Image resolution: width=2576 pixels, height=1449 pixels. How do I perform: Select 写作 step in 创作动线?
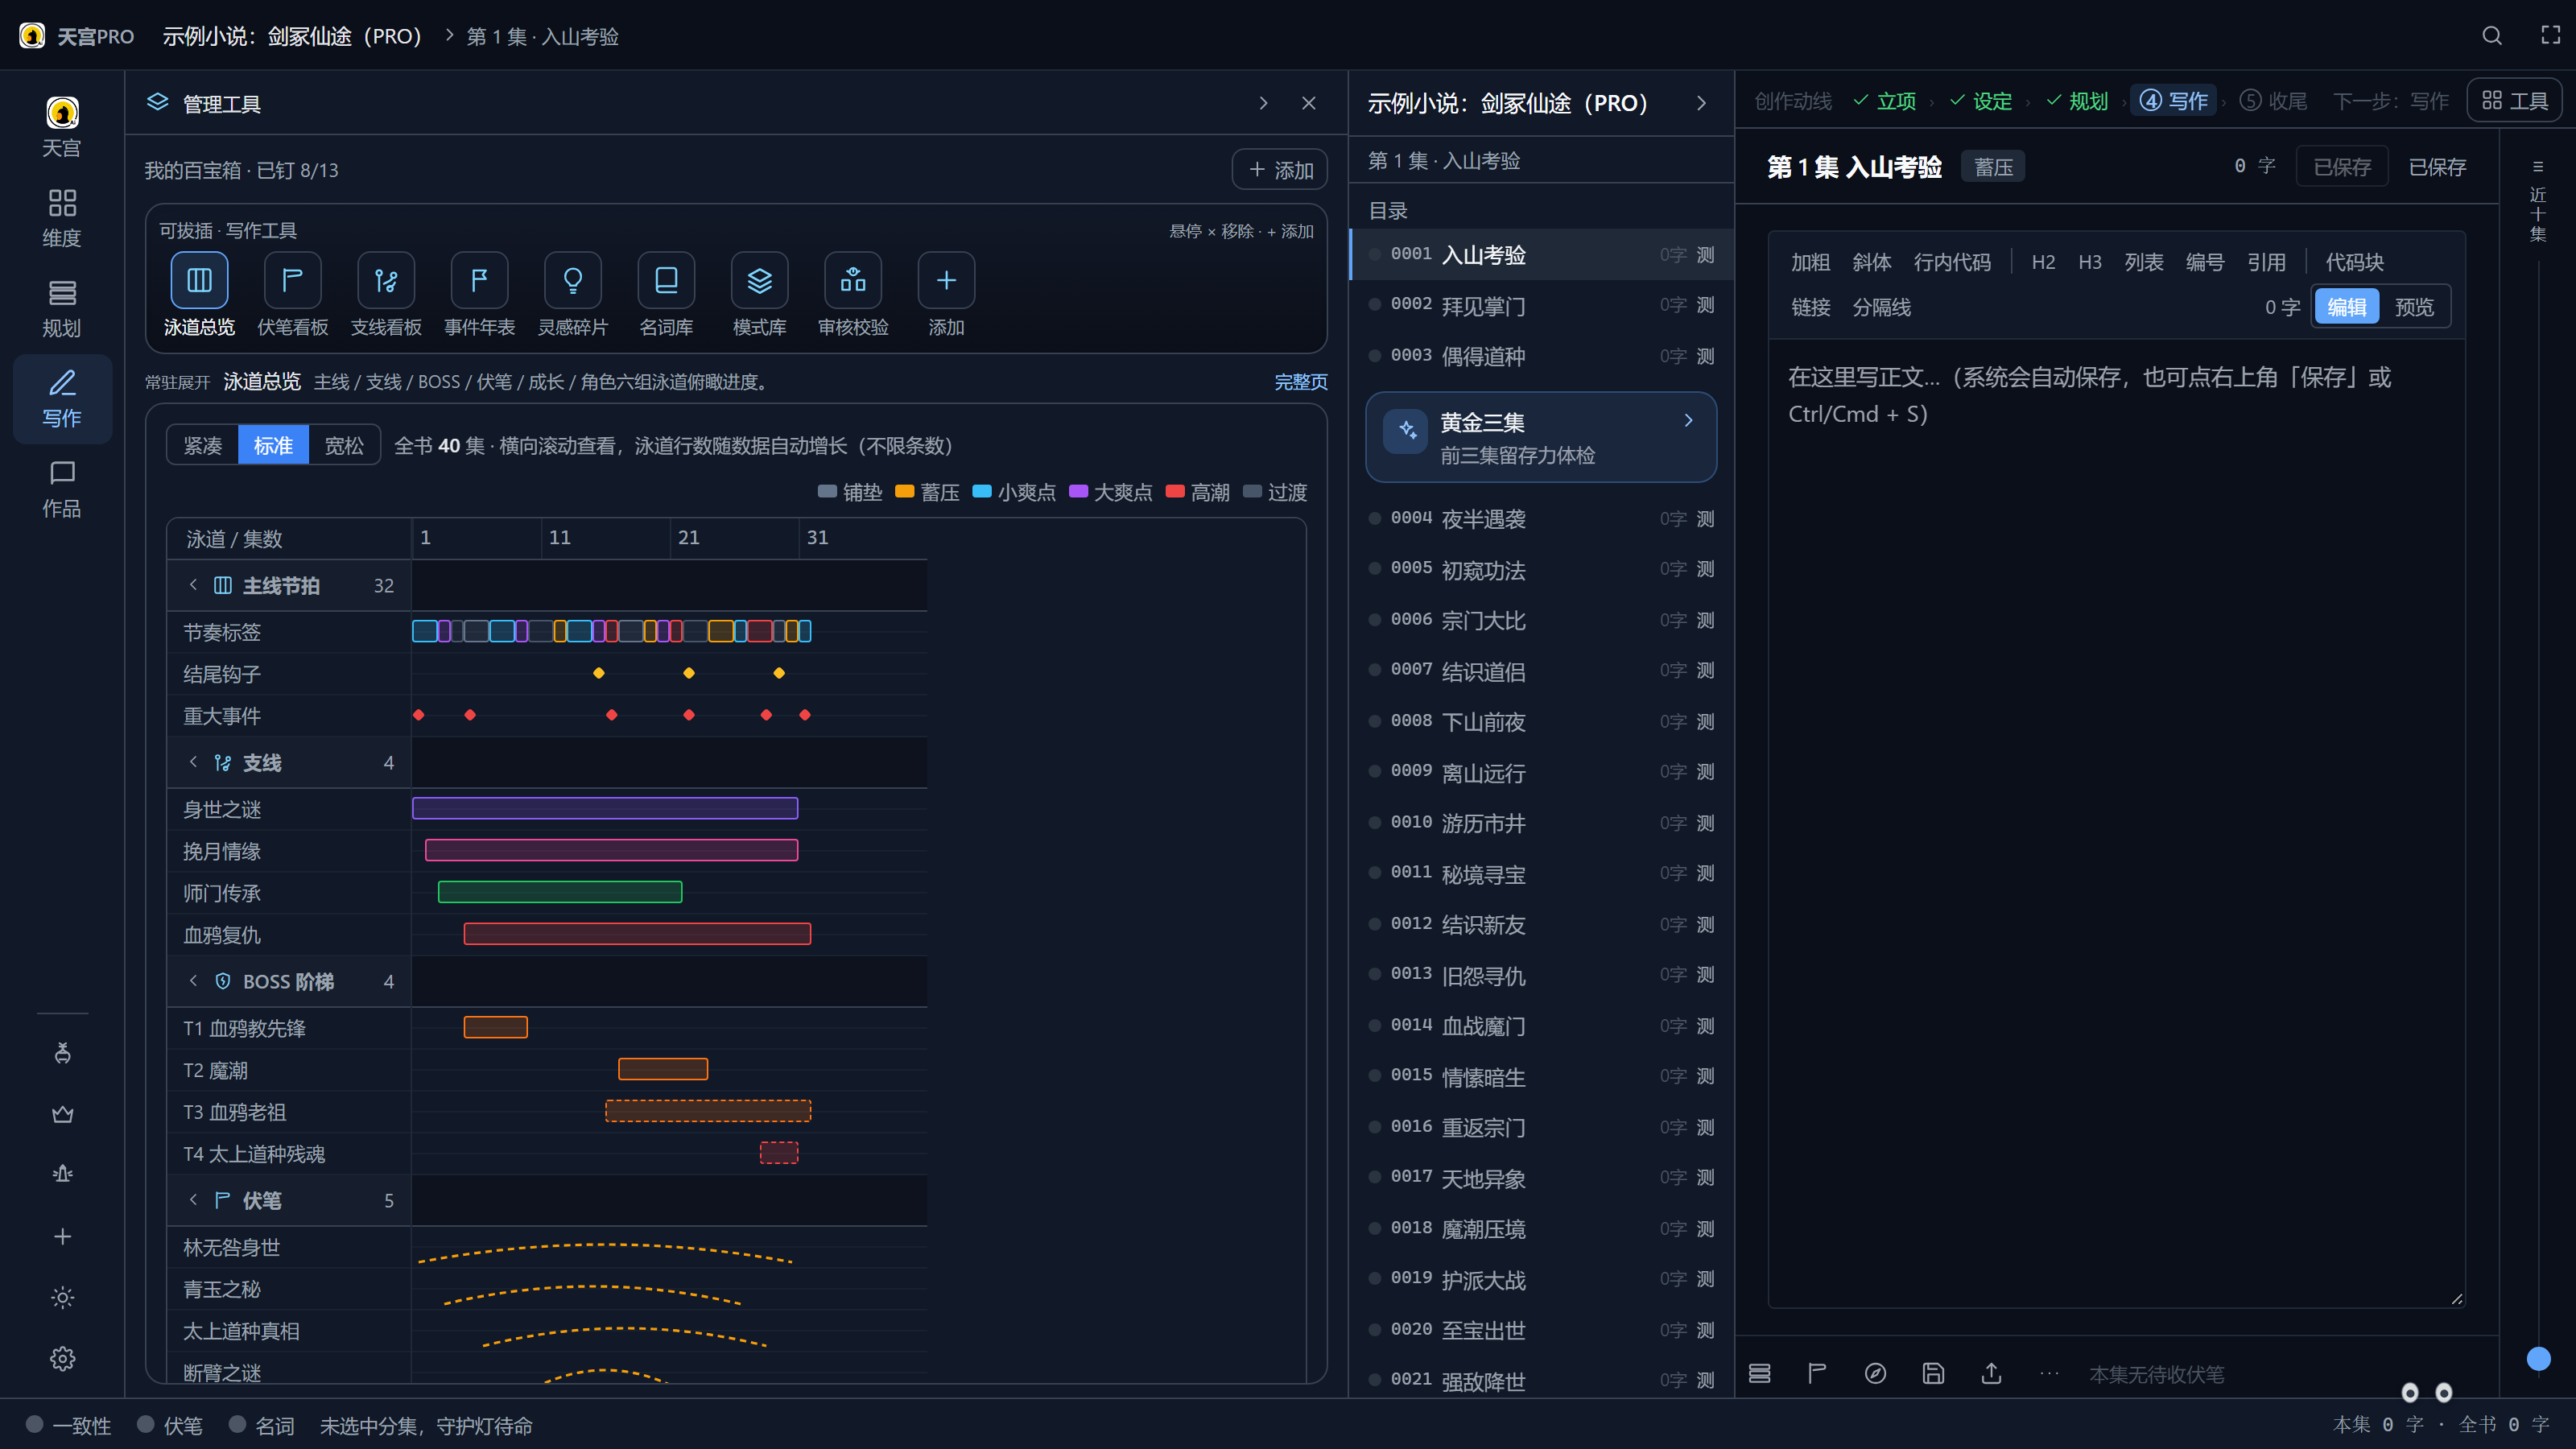click(x=2173, y=101)
